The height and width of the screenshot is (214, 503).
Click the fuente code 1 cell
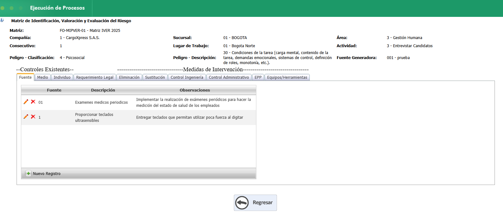[40, 117]
